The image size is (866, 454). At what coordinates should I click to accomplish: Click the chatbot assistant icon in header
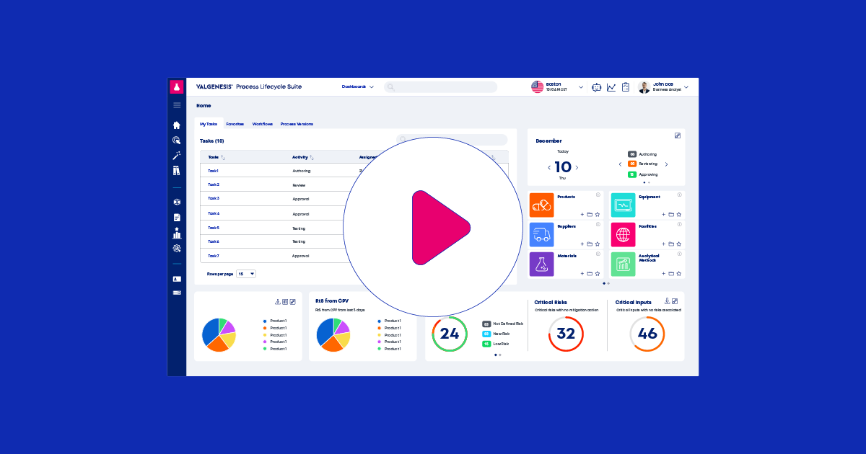(x=596, y=87)
